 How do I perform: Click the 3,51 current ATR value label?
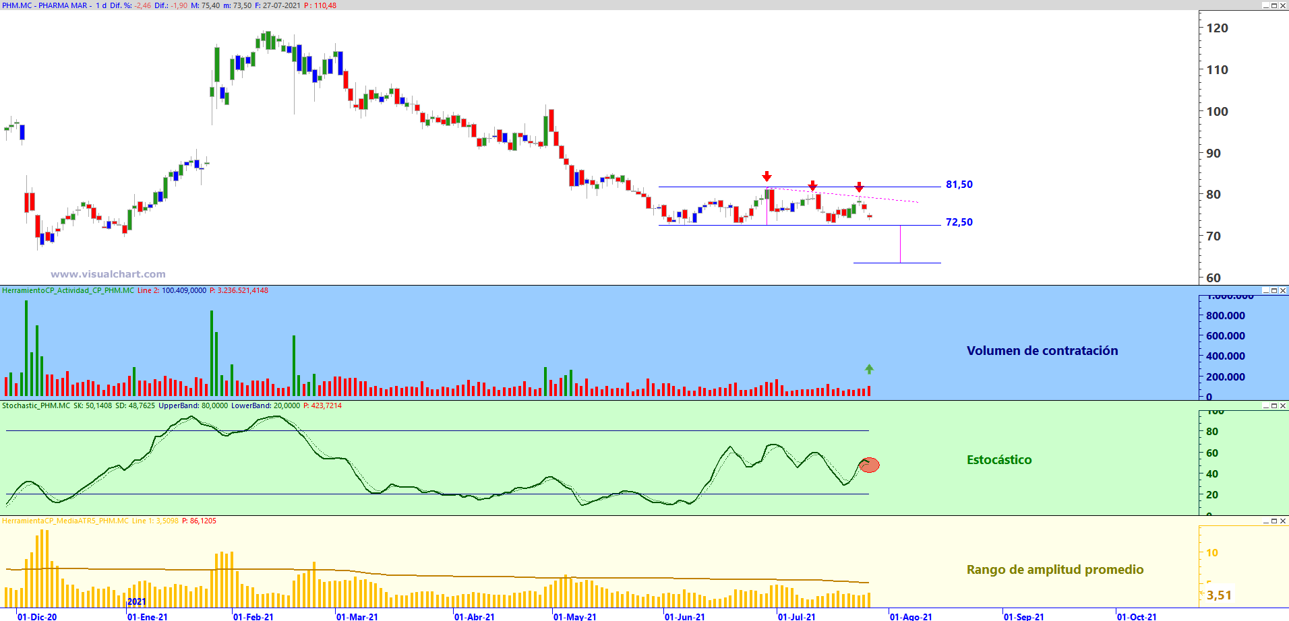point(1219,595)
